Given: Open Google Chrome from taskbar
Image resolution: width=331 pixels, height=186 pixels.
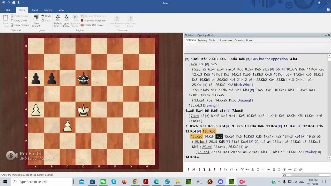Looking at the screenshot, I should coord(135,182).
